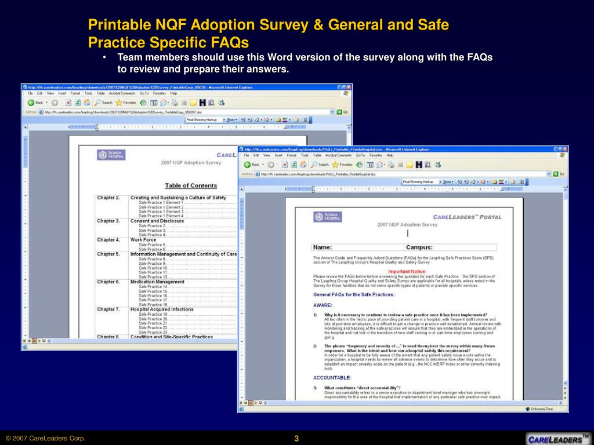Click History icon in FAQs window toolbar

point(359,165)
